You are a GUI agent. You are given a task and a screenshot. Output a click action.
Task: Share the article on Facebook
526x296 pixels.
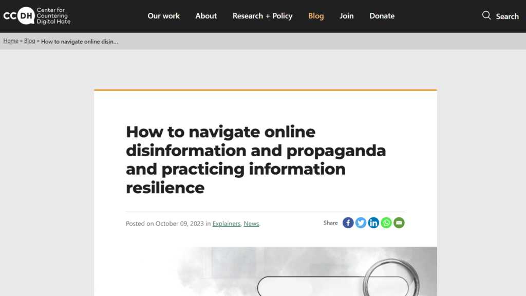[x=348, y=223]
